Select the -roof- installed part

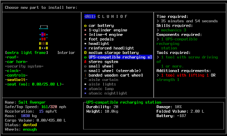pos(12,57)
